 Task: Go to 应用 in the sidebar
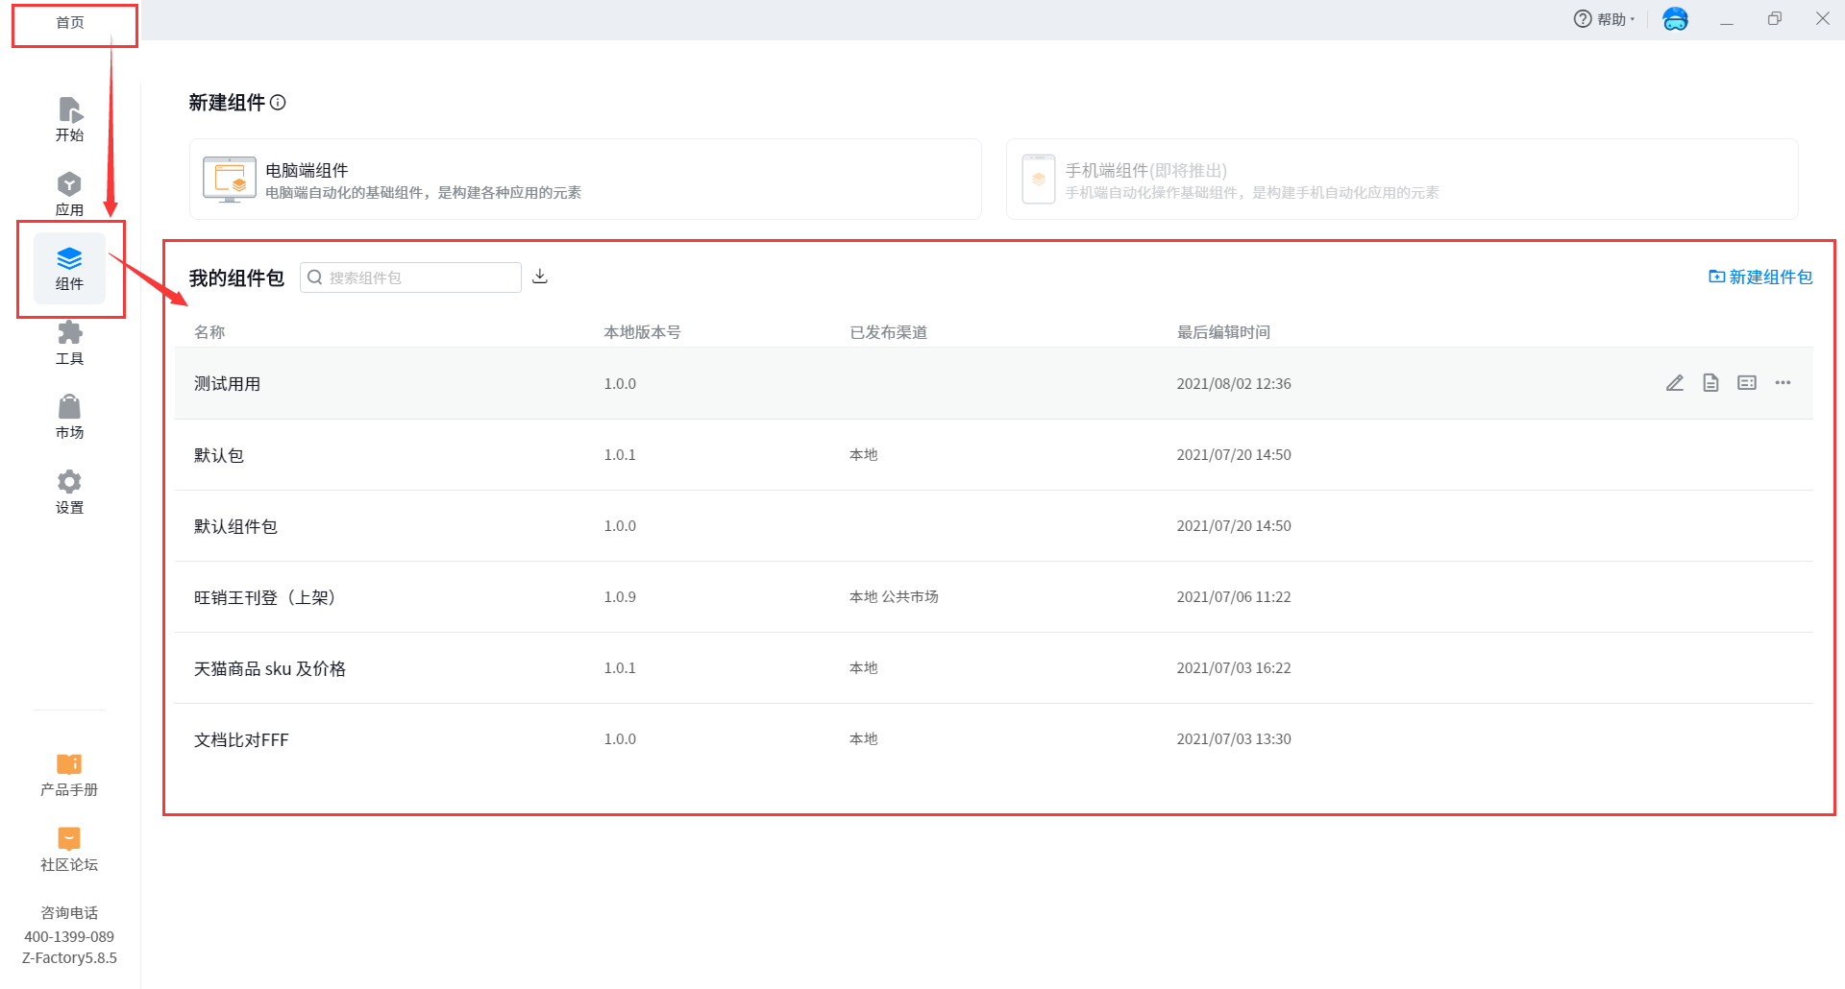69,194
